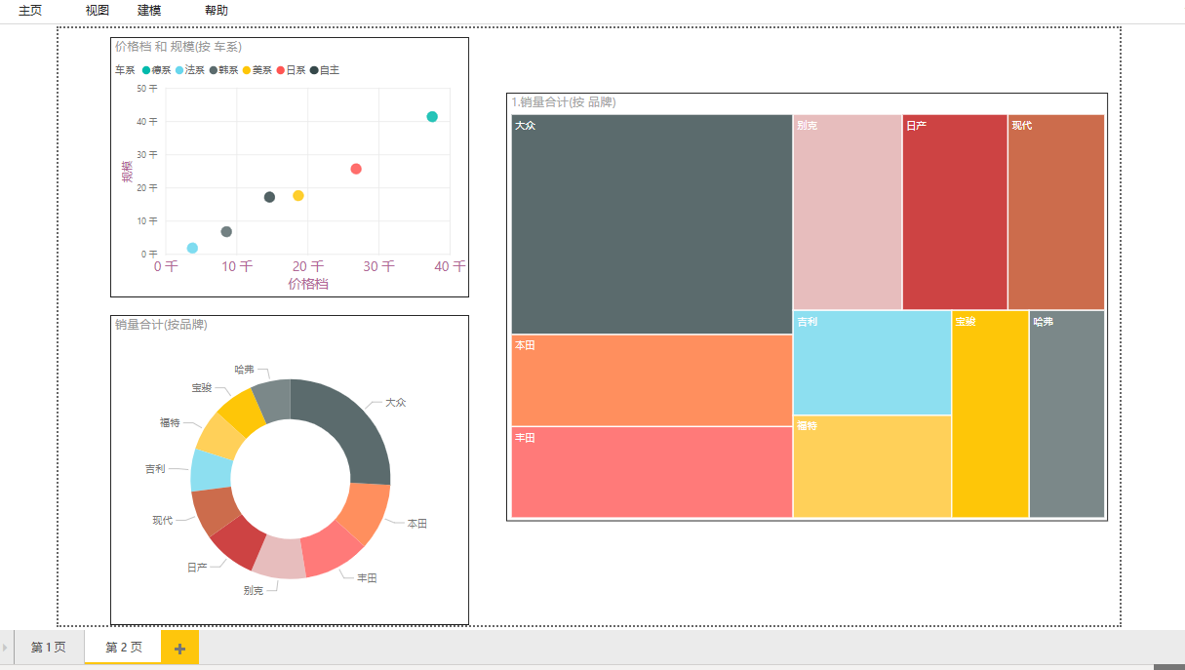Image resolution: width=1185 pixels, height=670 pixels.
Task: Click the light blue scatter data point
Action: pos(192,249)
